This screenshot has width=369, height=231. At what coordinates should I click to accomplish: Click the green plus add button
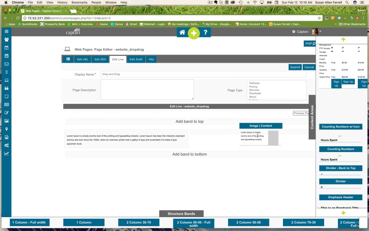(194, 33)
